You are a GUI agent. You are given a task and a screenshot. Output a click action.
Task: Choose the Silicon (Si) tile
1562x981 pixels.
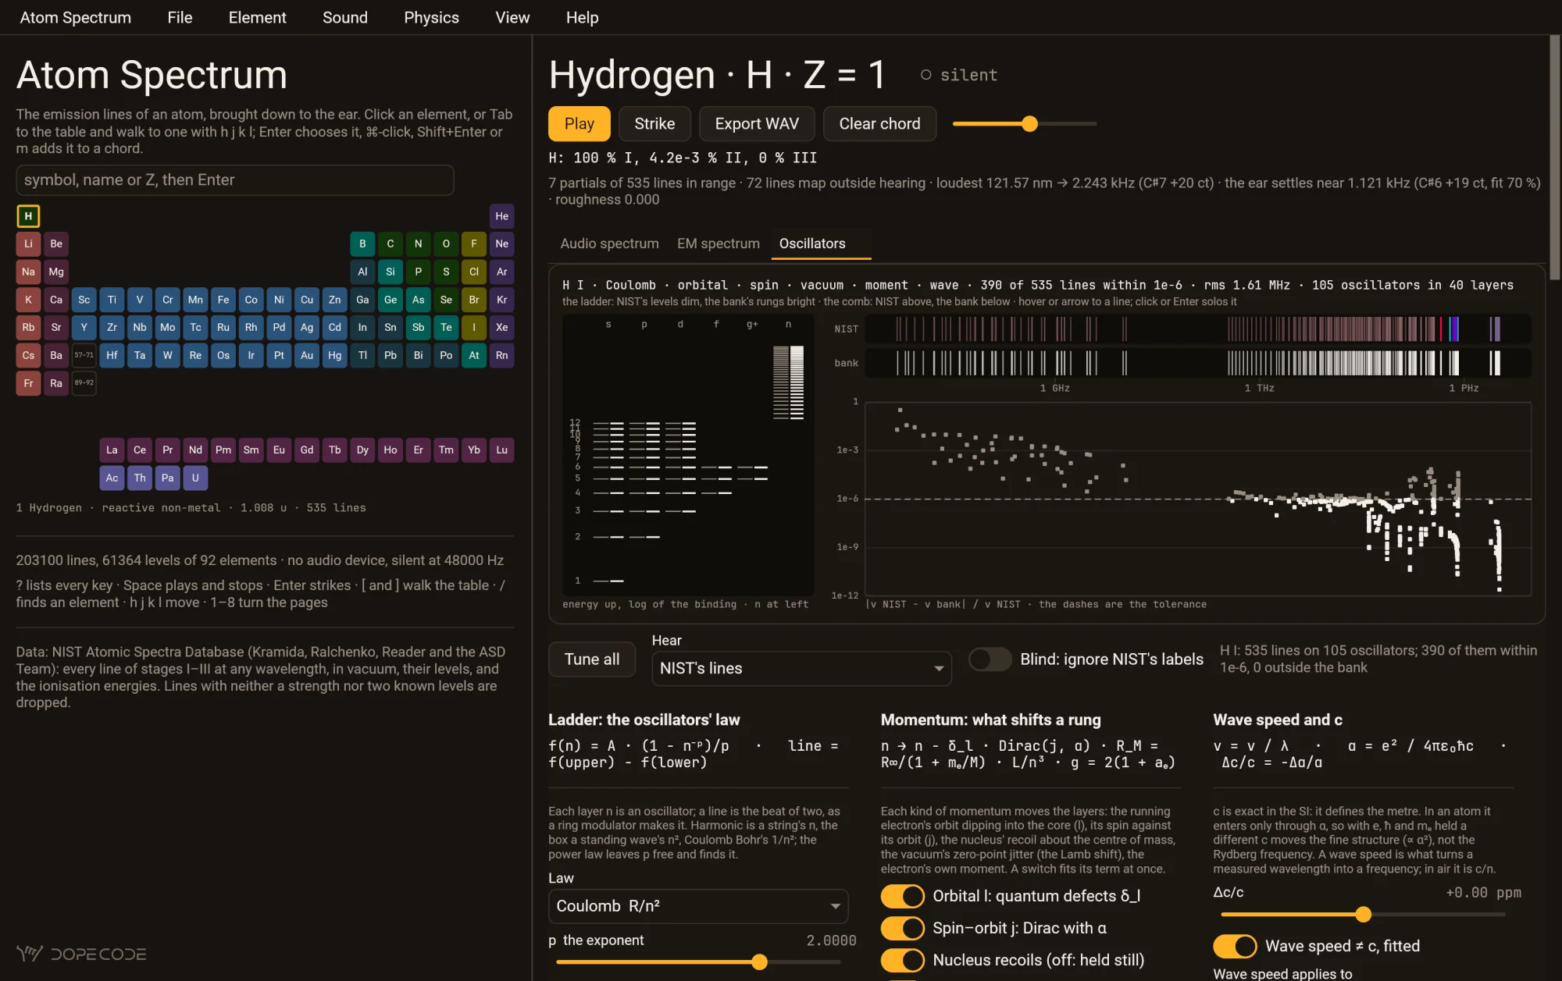tap(390, 272)
